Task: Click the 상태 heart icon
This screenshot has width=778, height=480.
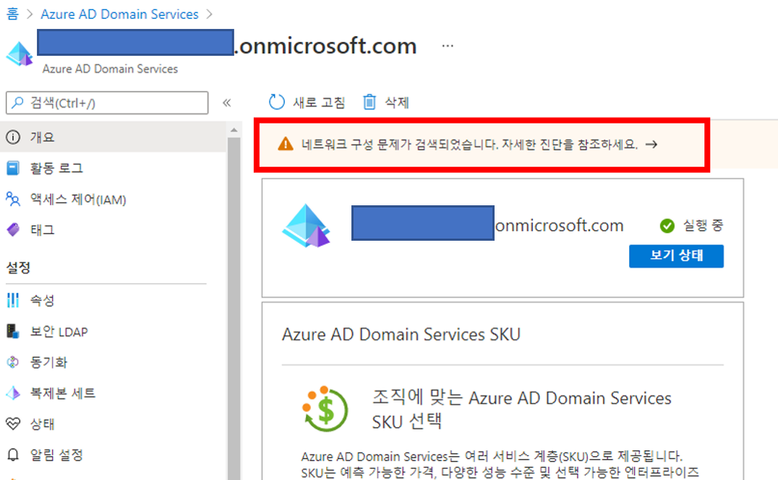Action: coord(13,424)
